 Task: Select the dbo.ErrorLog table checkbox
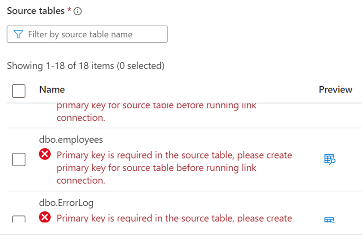[x=19, y=219]
